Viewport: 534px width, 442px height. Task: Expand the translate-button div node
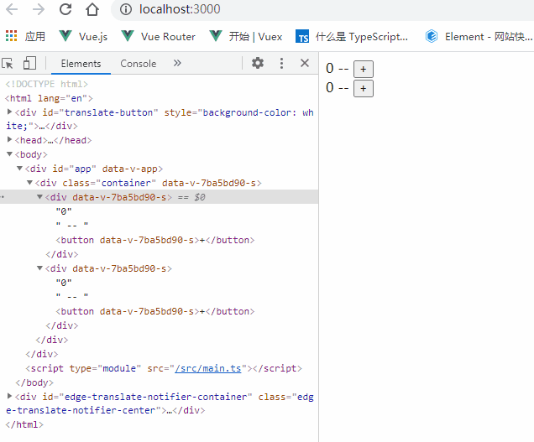(x=9, y=112)
